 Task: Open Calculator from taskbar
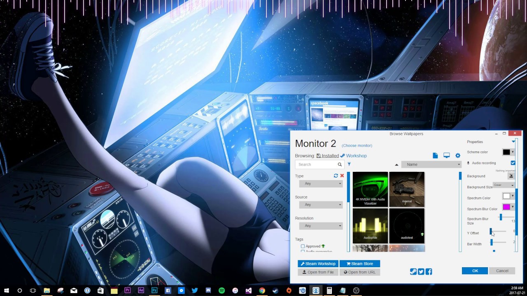[329, 290]
